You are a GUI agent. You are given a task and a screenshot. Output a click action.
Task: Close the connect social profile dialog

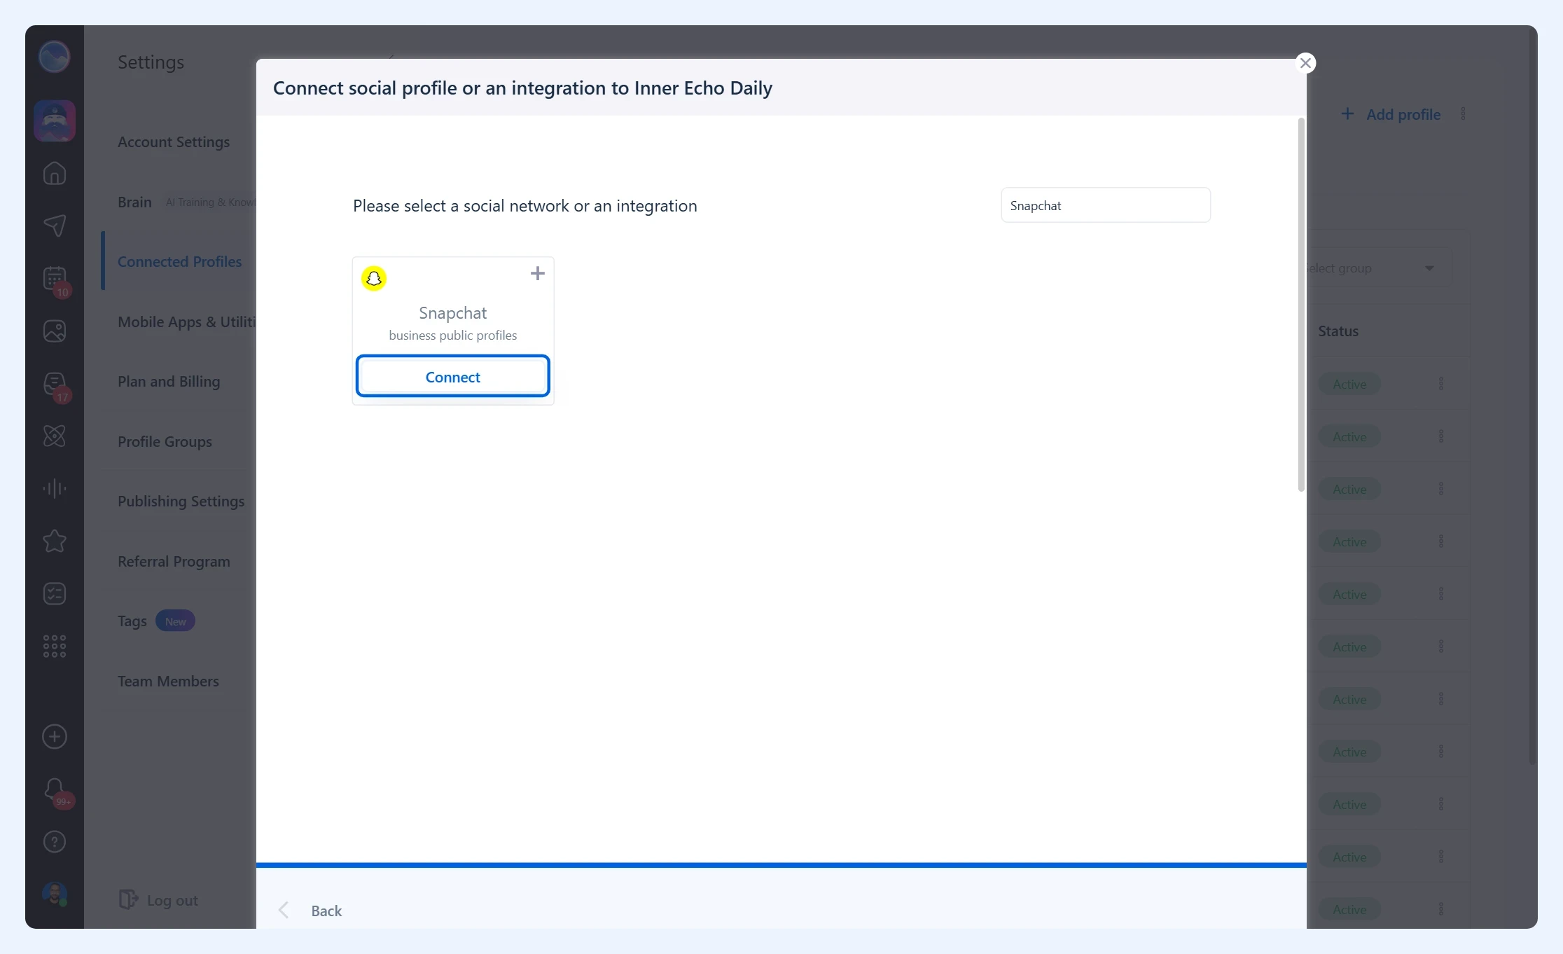tap(1305, 63)
